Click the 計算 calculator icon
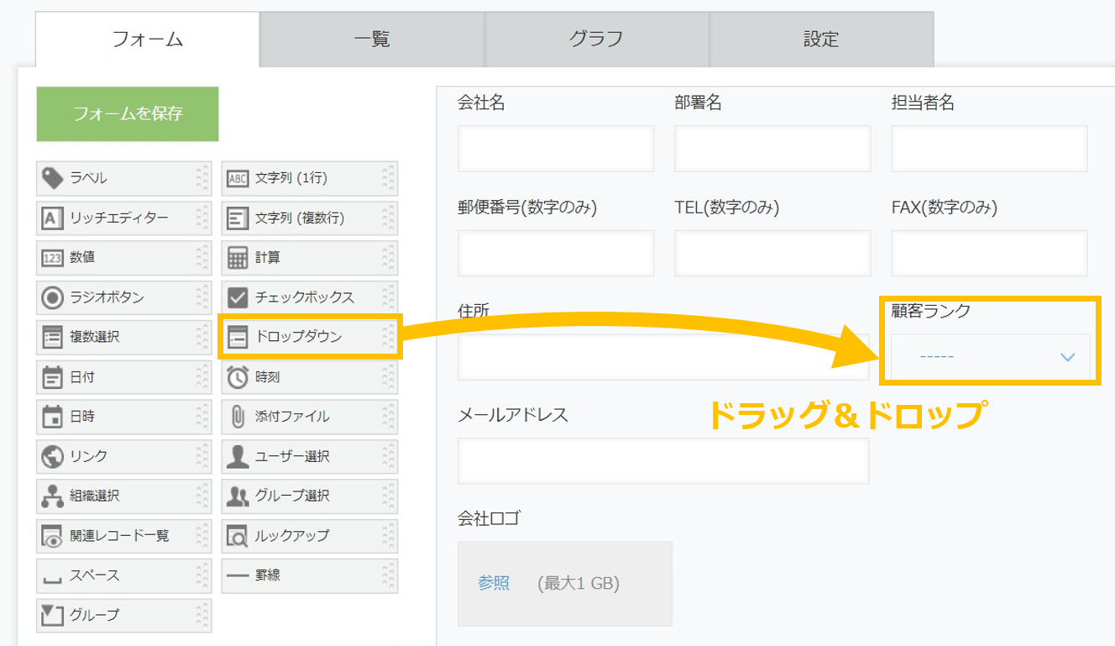 [238, 258]
